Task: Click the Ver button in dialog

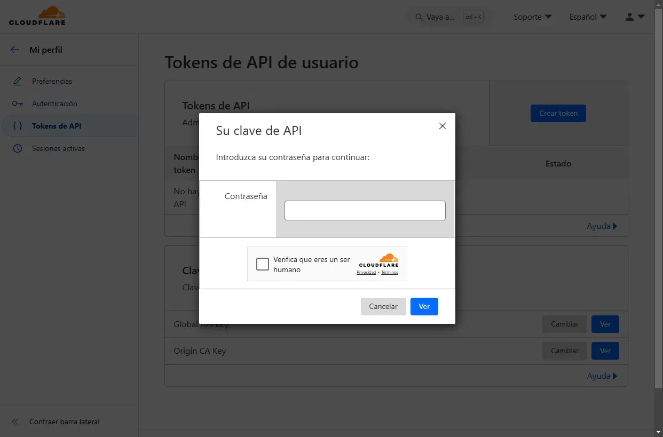Action: (x=424, y=306)
